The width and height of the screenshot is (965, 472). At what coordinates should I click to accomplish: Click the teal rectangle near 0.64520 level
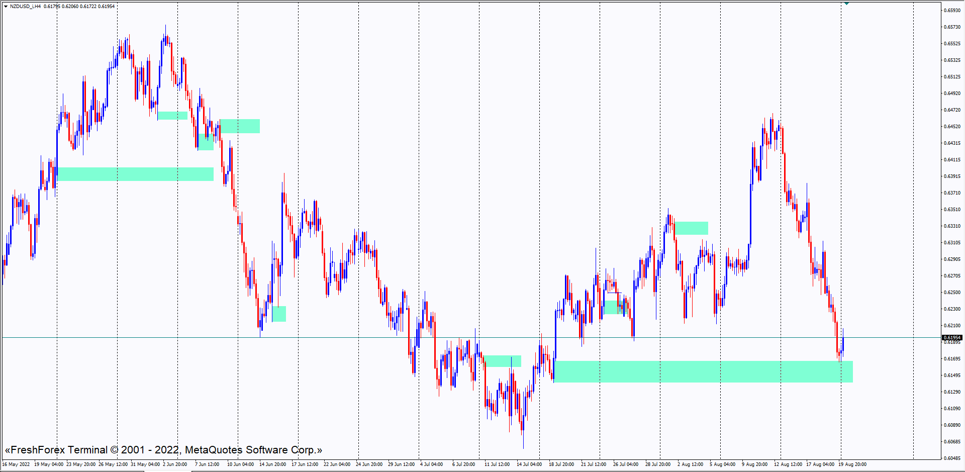(x=240, y=126)
